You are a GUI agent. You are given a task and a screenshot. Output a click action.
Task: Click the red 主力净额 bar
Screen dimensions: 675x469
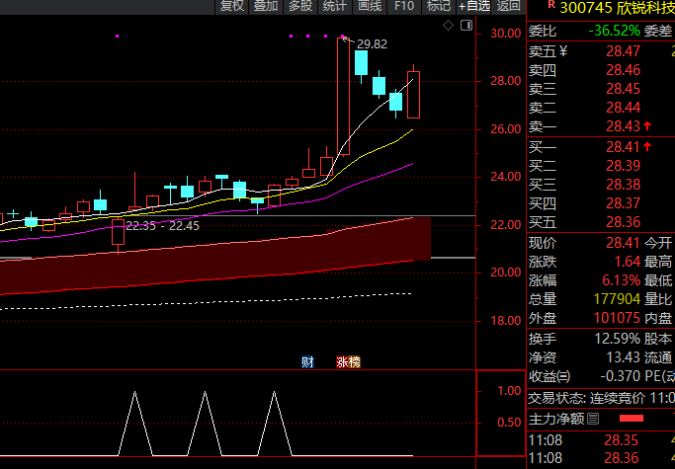coord(632,419)
